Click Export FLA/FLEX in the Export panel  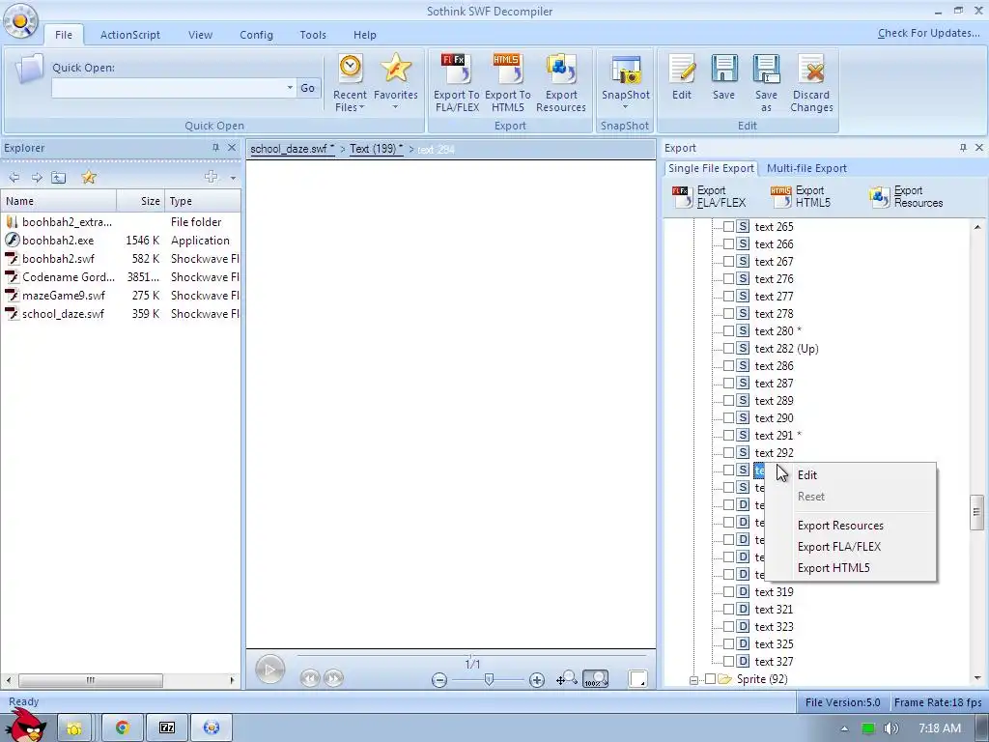click(709, 196)
